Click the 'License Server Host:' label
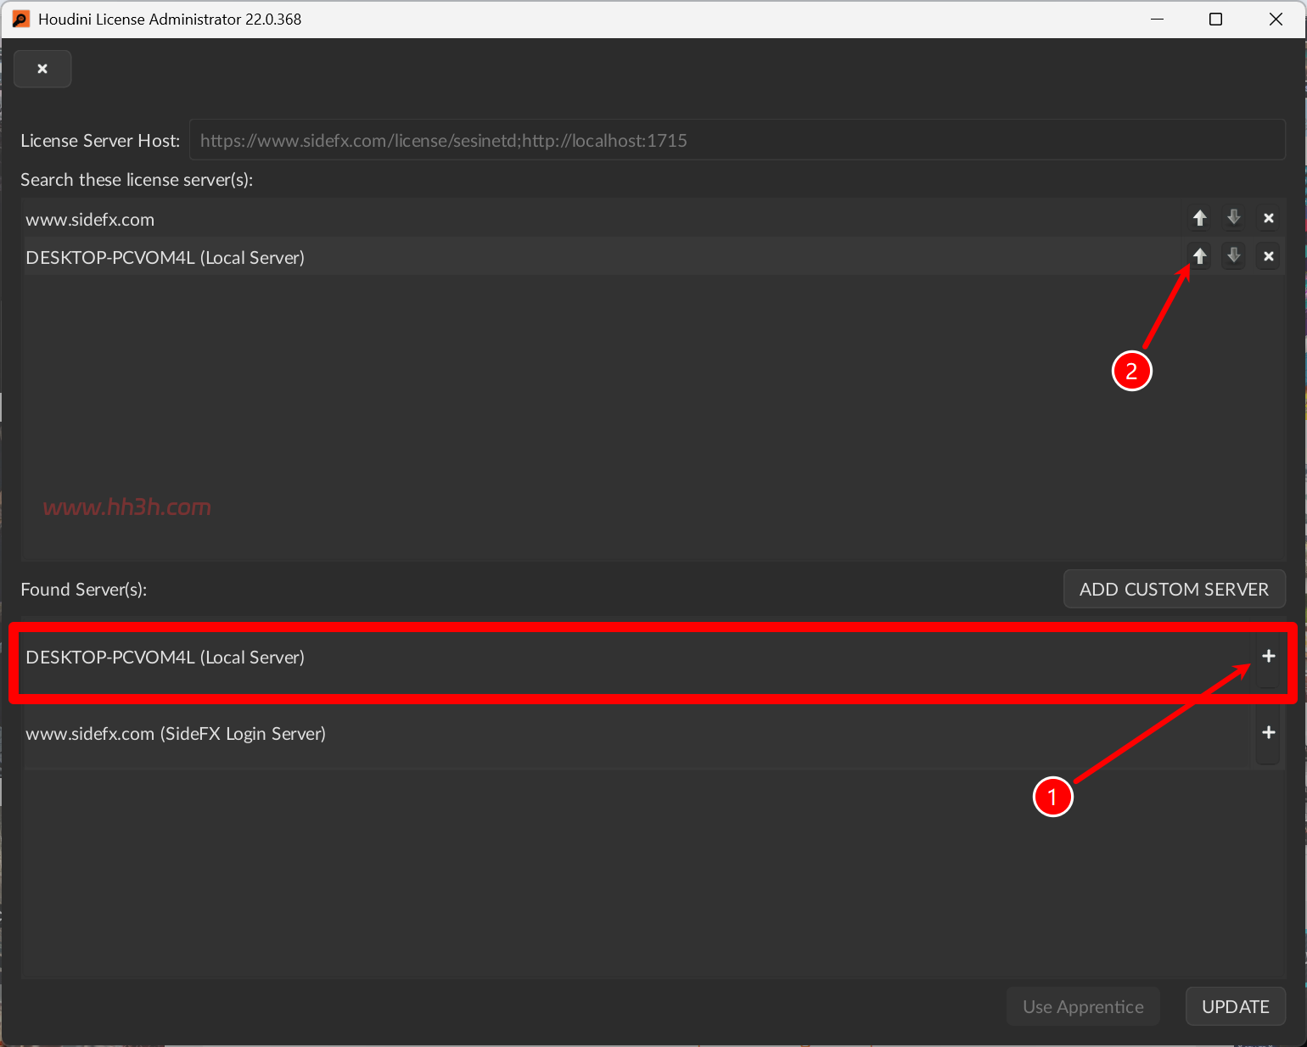1307x1047 pixels. click(100, 141)
